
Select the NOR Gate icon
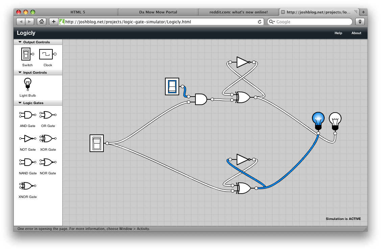(48, 162)
